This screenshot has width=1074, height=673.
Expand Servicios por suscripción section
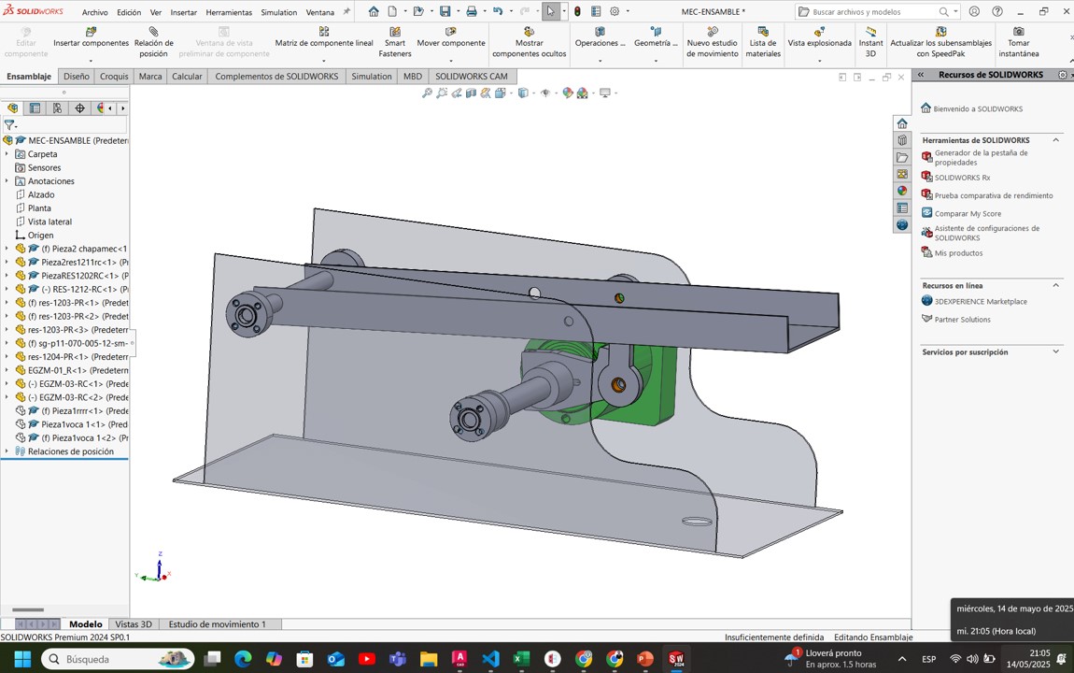[x=1055, y=351]
